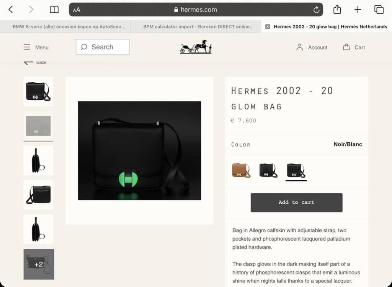Open the AA reader options in address bar

tap(77, 10)
